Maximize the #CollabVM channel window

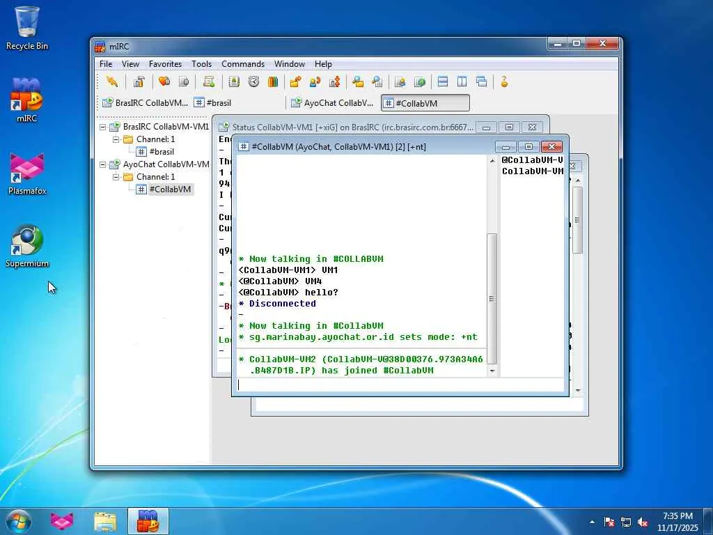(528, 146)
